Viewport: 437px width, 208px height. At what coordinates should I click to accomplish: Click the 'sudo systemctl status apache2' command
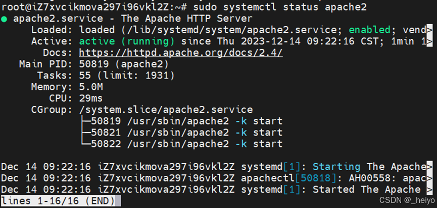(280, 7)
